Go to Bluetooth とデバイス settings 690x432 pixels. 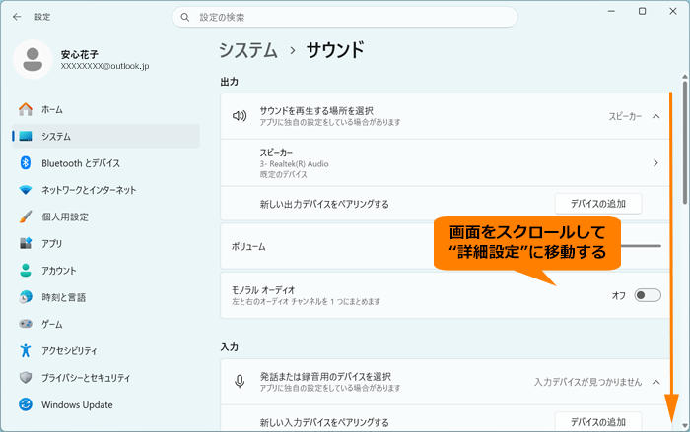(105, 163)
